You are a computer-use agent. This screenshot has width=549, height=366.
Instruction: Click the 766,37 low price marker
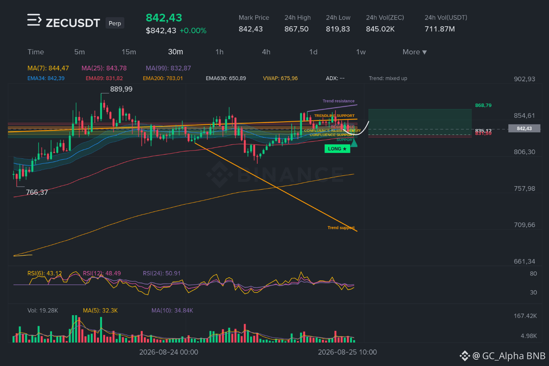pyautogui.click(x=37, y=192)
